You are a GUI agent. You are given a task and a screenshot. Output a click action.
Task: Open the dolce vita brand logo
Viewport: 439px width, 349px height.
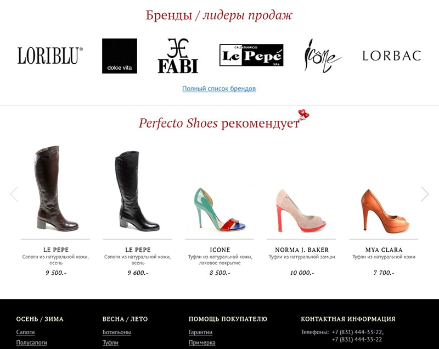[120, 56]
